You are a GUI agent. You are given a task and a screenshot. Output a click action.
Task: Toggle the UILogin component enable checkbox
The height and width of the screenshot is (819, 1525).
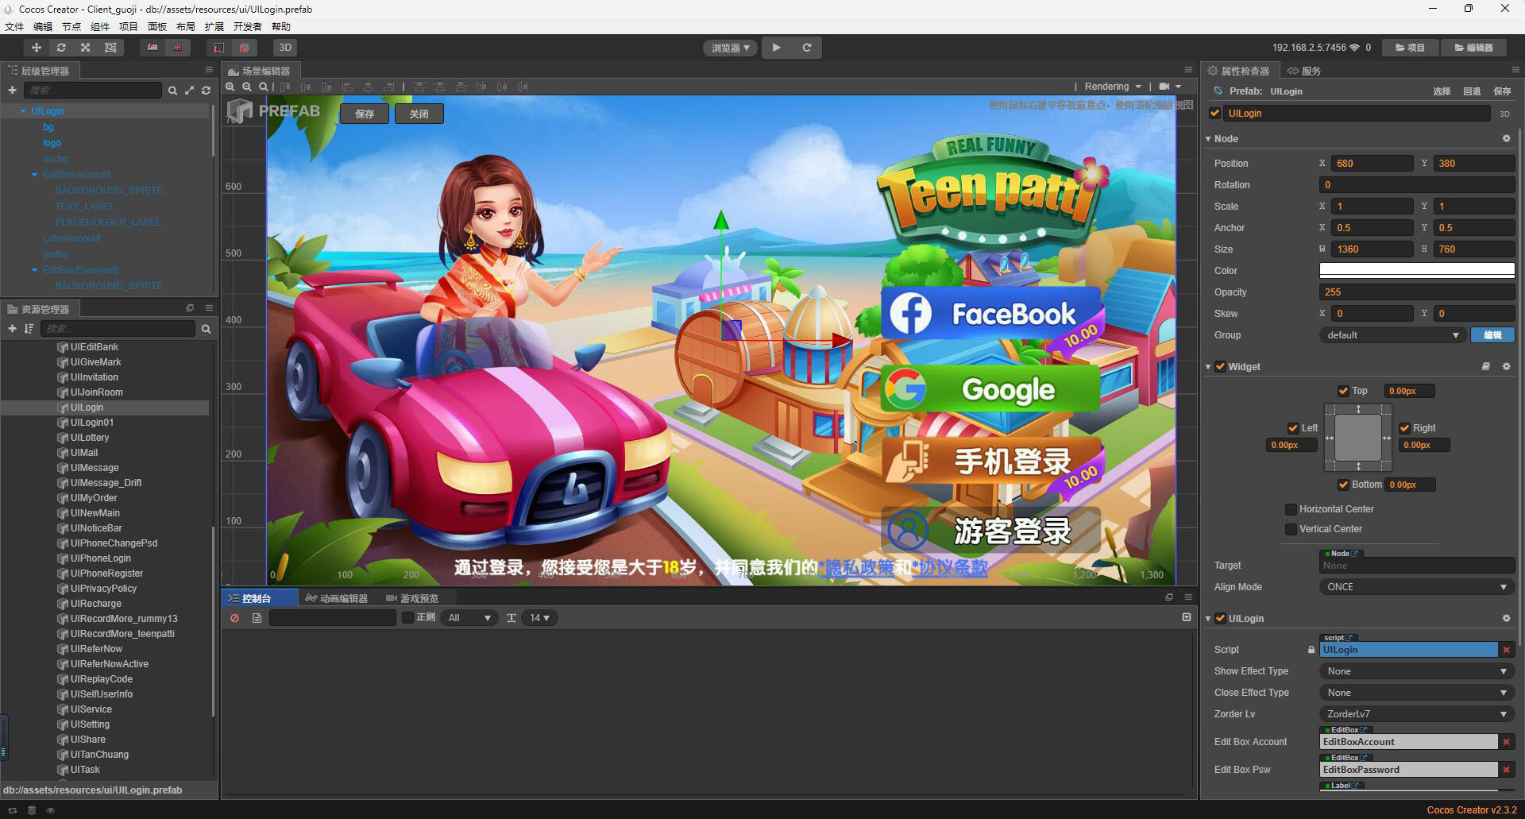tap(1221, 618)
